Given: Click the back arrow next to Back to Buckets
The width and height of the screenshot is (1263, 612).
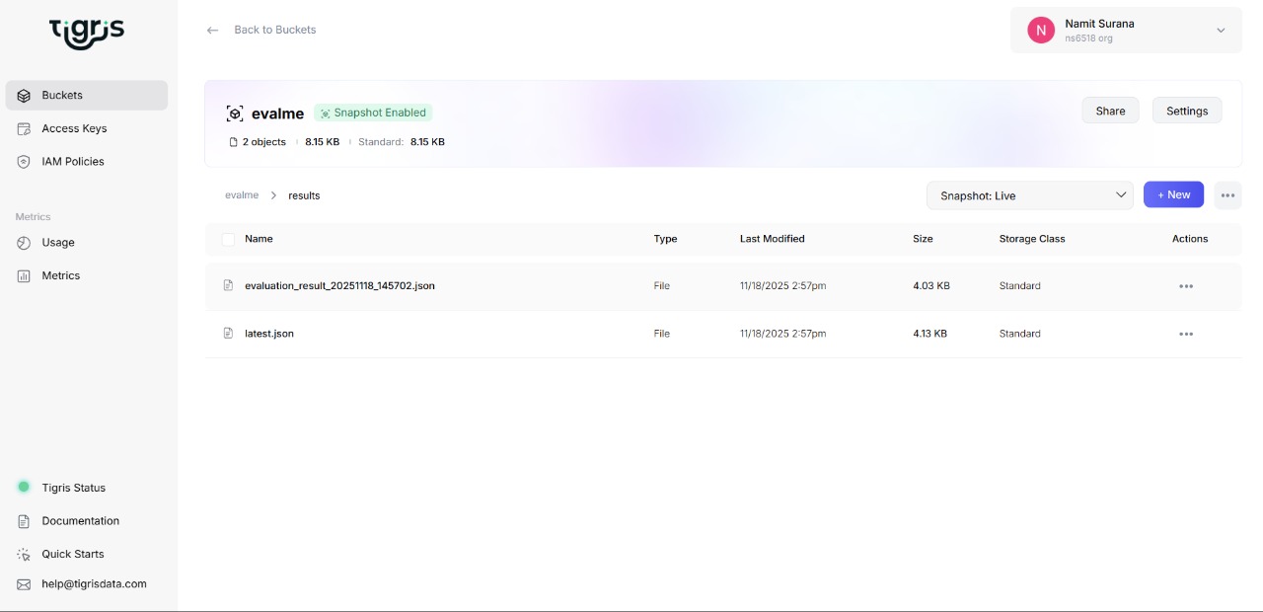Looking at the screenshot, I should coord(212,31).
